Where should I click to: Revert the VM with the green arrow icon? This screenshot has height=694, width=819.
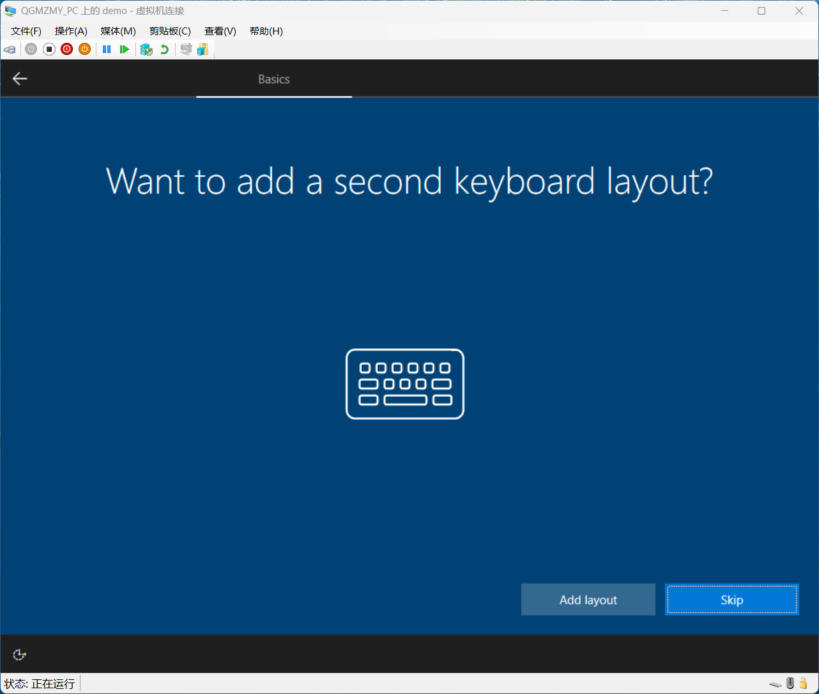(164, 49)
